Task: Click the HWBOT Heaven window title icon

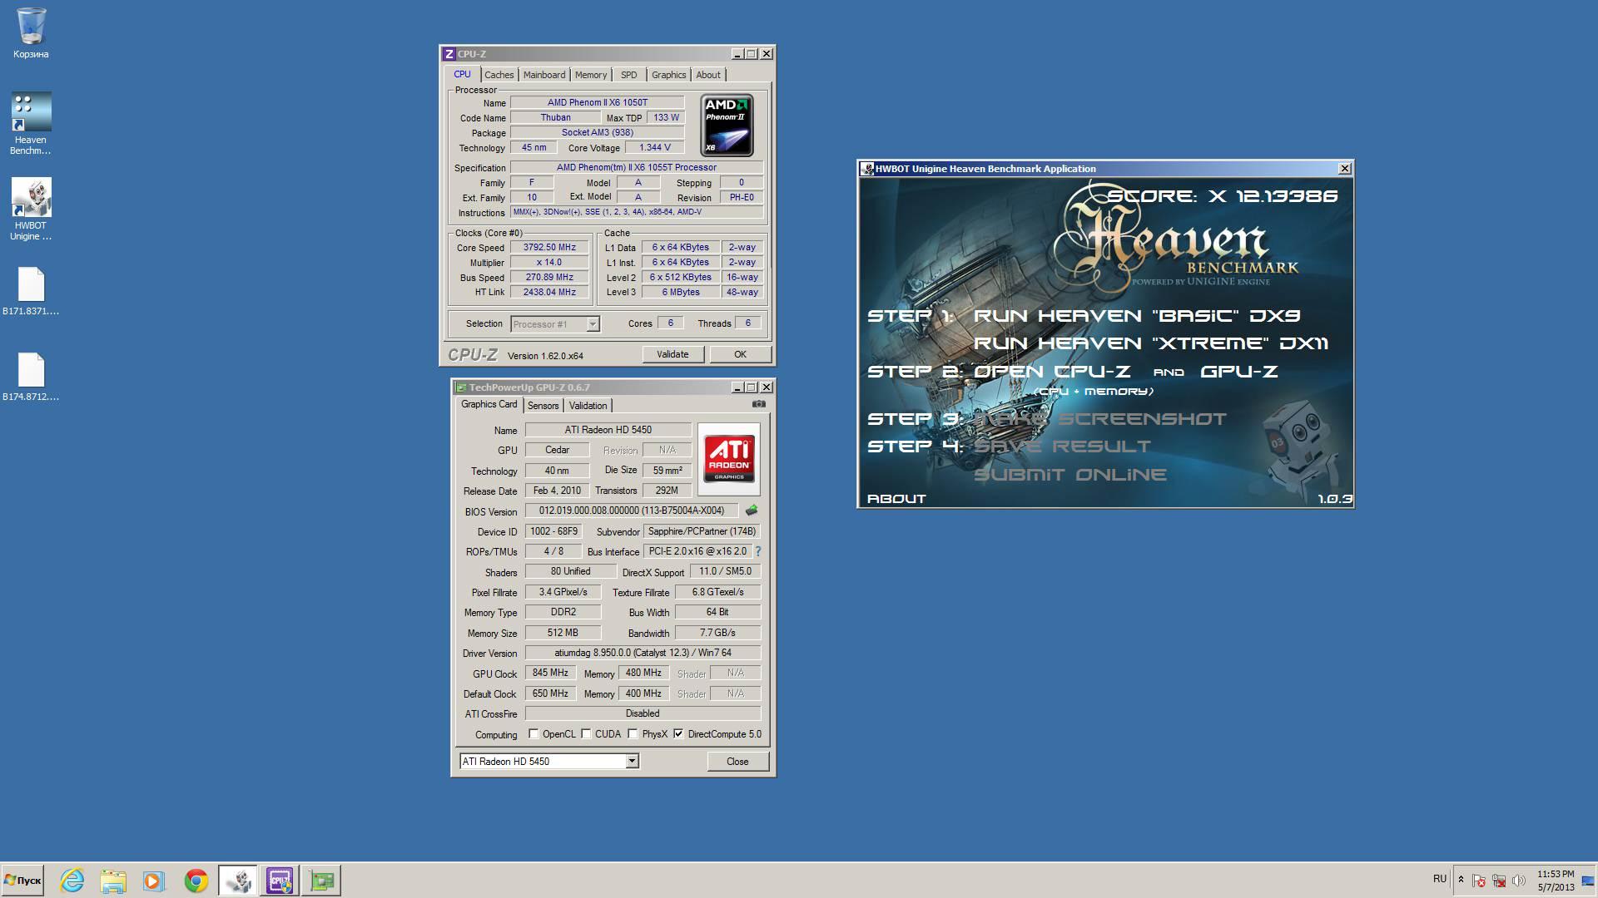Action: (867, 169)
